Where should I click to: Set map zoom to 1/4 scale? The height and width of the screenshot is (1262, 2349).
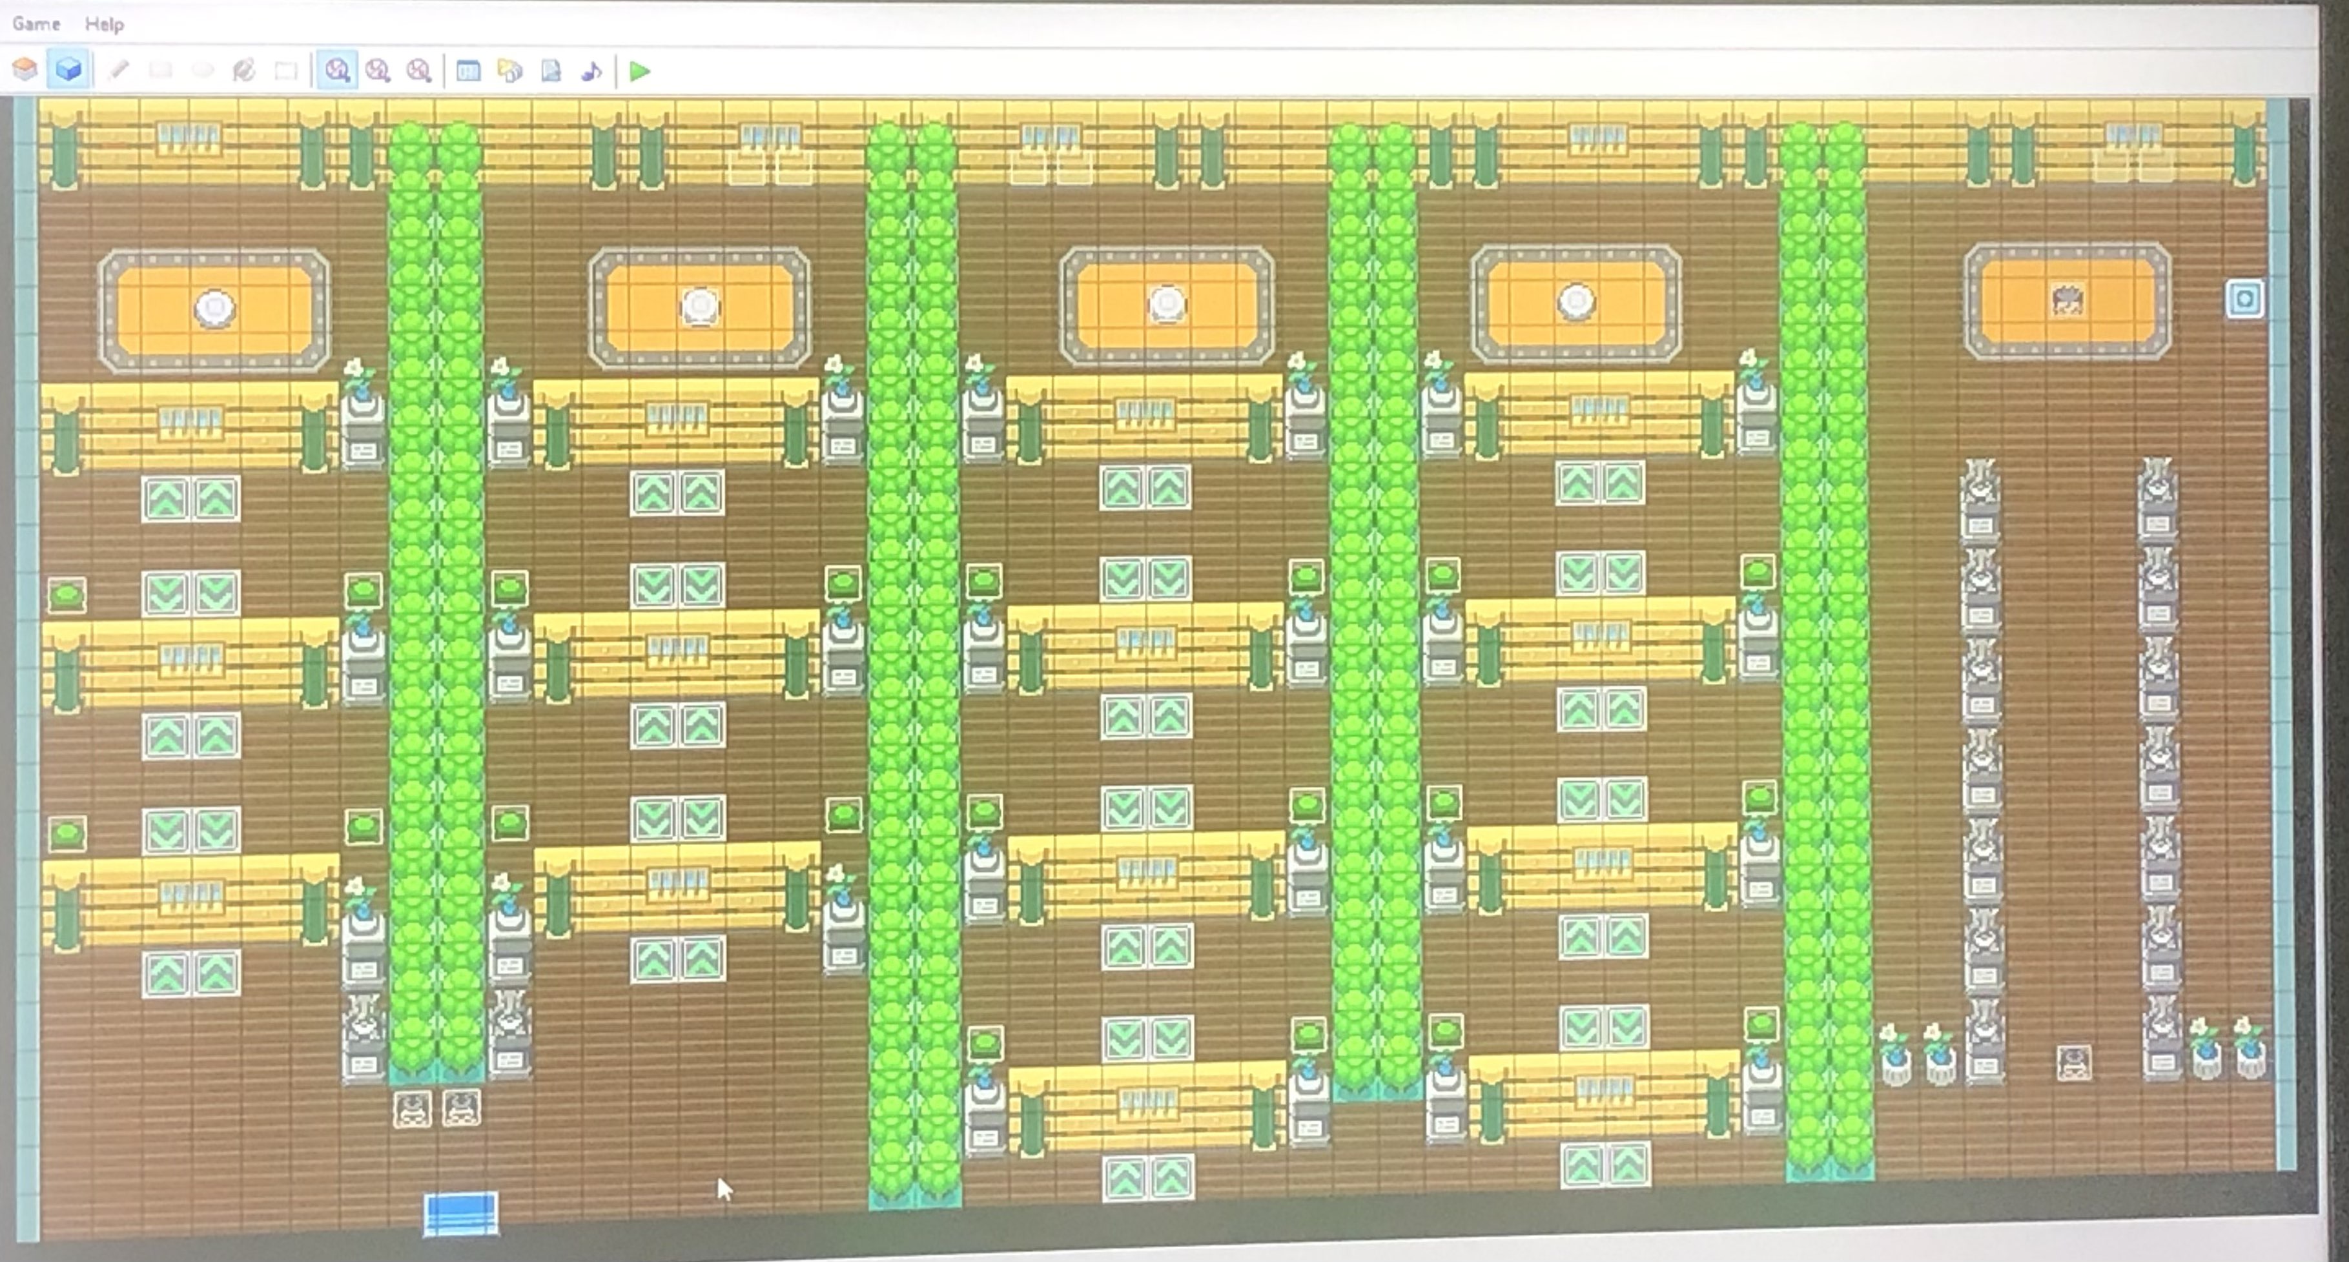coord(418,70)
